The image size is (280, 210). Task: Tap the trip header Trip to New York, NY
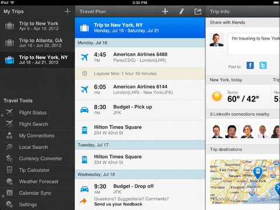[x=140, y=28]
